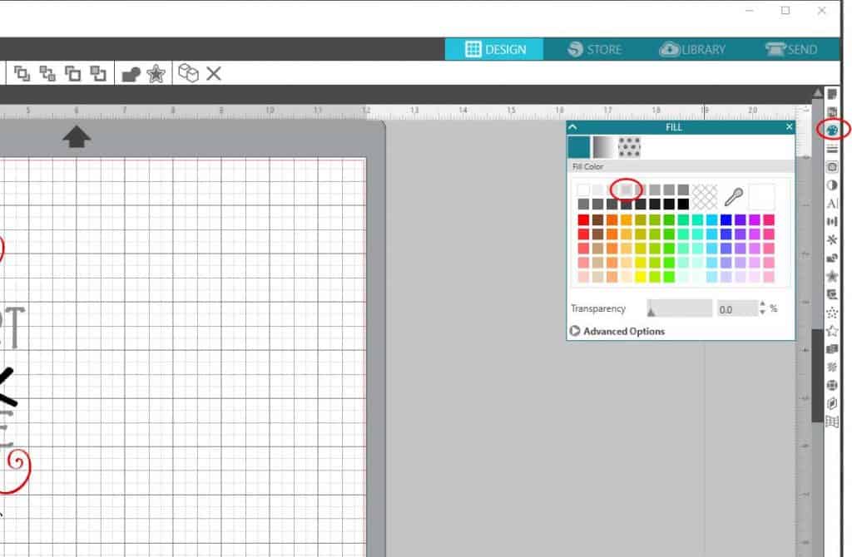
Task: Select the gradient fill tab
Action: point(603,147)
